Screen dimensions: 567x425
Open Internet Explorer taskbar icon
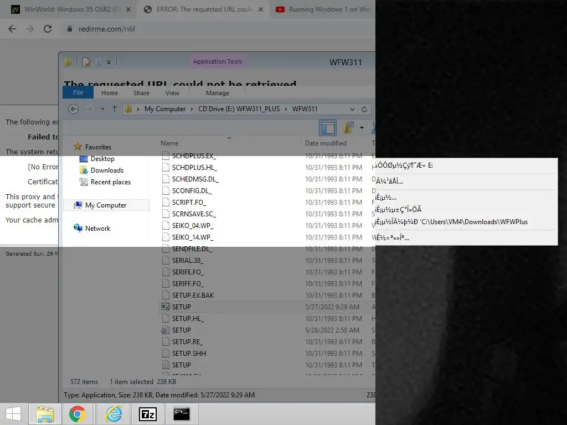coord(114,414)
